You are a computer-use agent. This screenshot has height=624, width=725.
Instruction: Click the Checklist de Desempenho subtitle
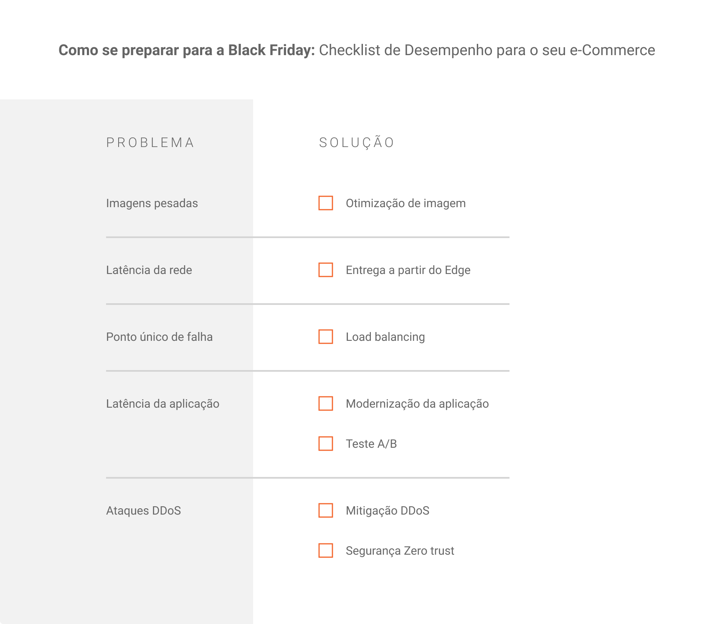click(487, 50)
